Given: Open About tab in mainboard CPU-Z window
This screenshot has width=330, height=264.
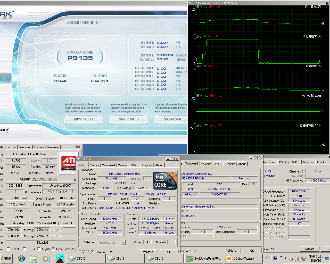Looking at the screenshot, I should click(242, 164).
